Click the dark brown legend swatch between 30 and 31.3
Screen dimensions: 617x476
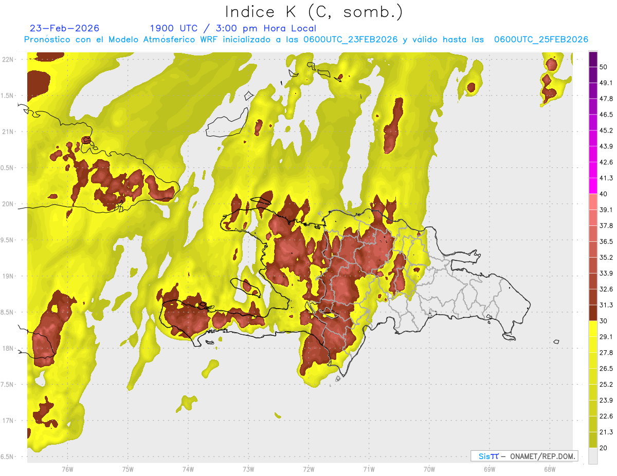tap(593, 313)
